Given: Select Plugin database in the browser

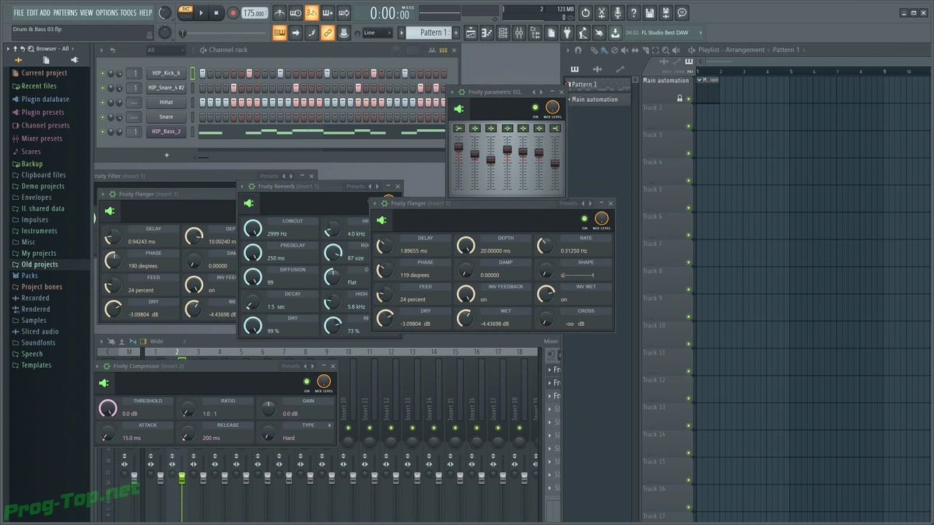Looking at the screenshot, I should click(45, 100).
